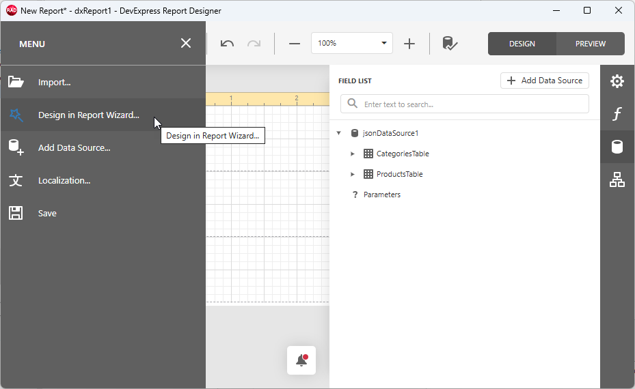Maximize the Report Designer window
This screenshot has height=389, width=635.
tap(587, 10)
